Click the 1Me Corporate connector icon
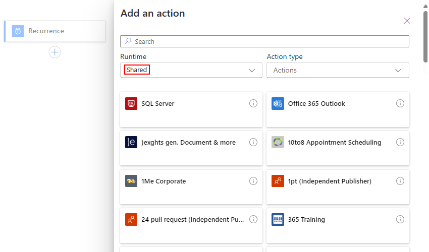Viewport: 429px width, 252px height. click(x=131, y=181)
